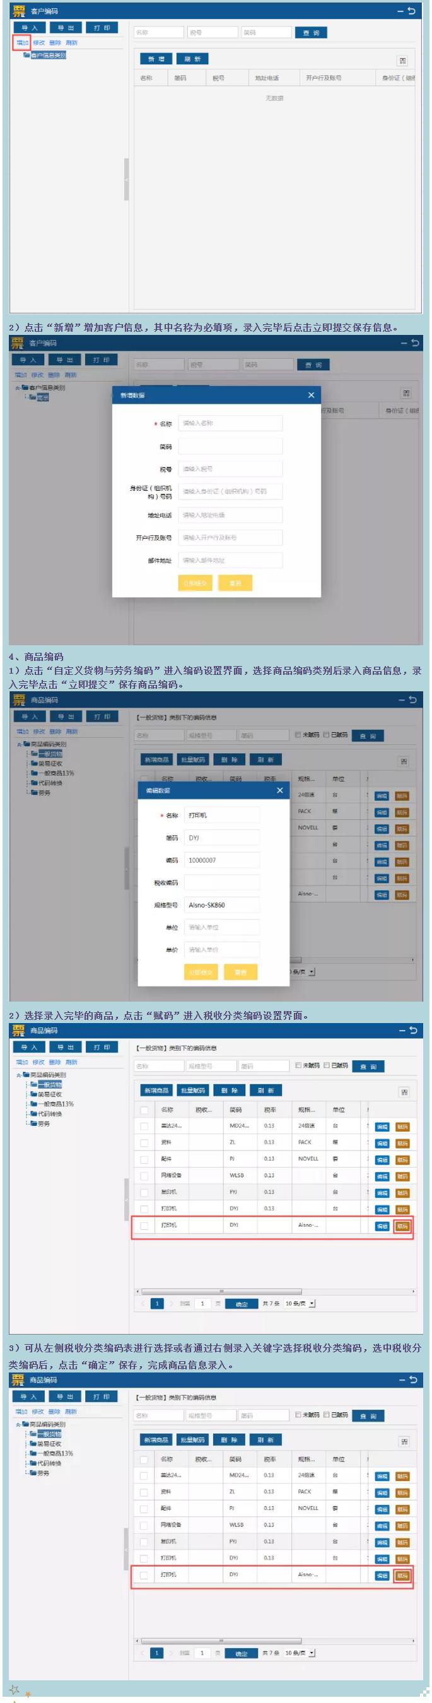Click 赋码 for MD24 row in fourth screenshot
The height and width of the screenshot is (1703, 432).
coord(402,1127)
